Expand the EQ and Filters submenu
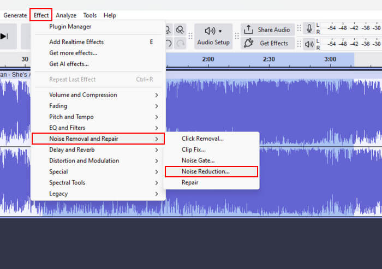 tap(98, 128)
